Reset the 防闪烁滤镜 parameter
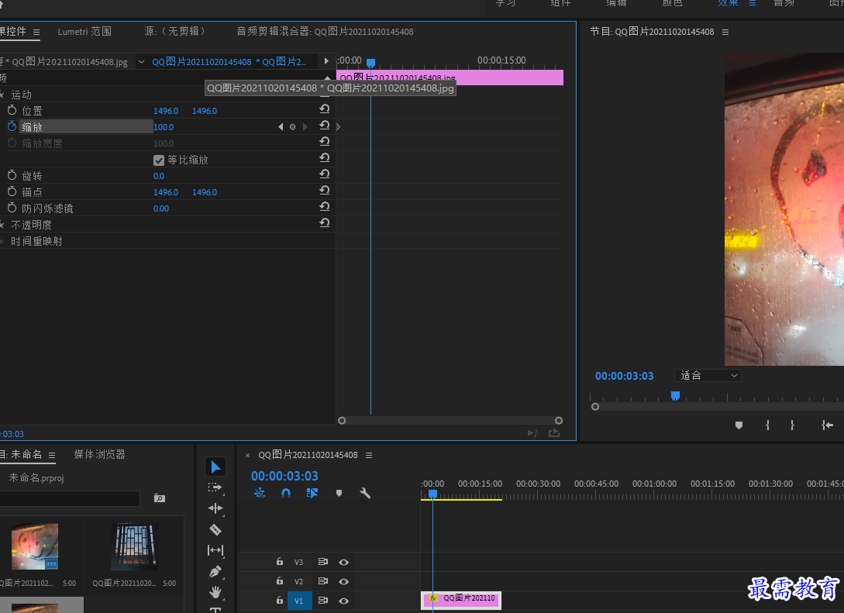The image size is (844, 613). coord(324,207)
